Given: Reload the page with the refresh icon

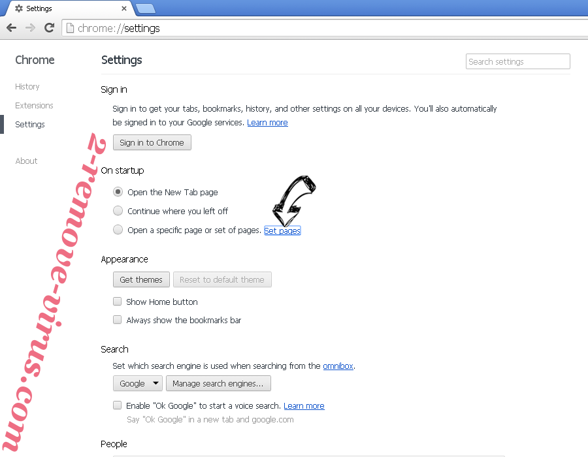Looking at the screenshot, I should pyautogui.click(x=49, y=27).
